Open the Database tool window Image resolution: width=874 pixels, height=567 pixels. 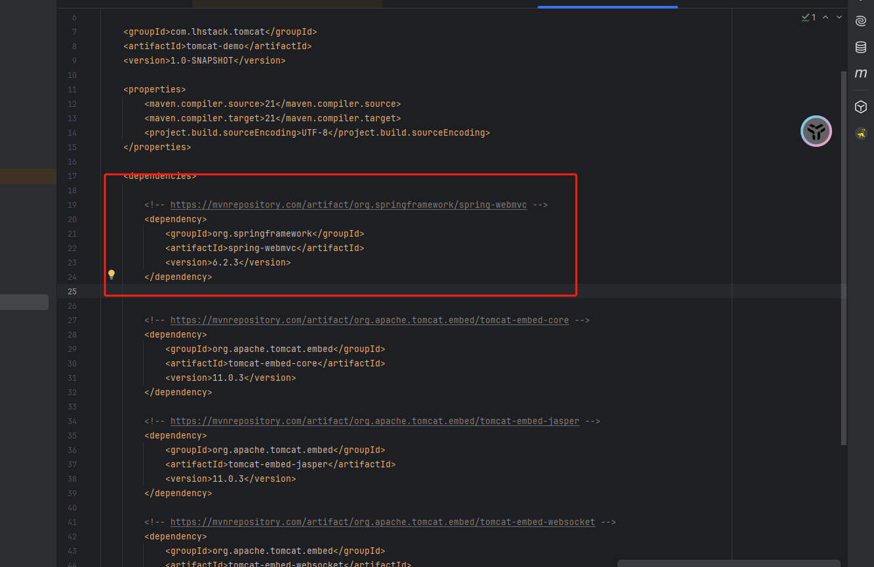pos(861,47)
